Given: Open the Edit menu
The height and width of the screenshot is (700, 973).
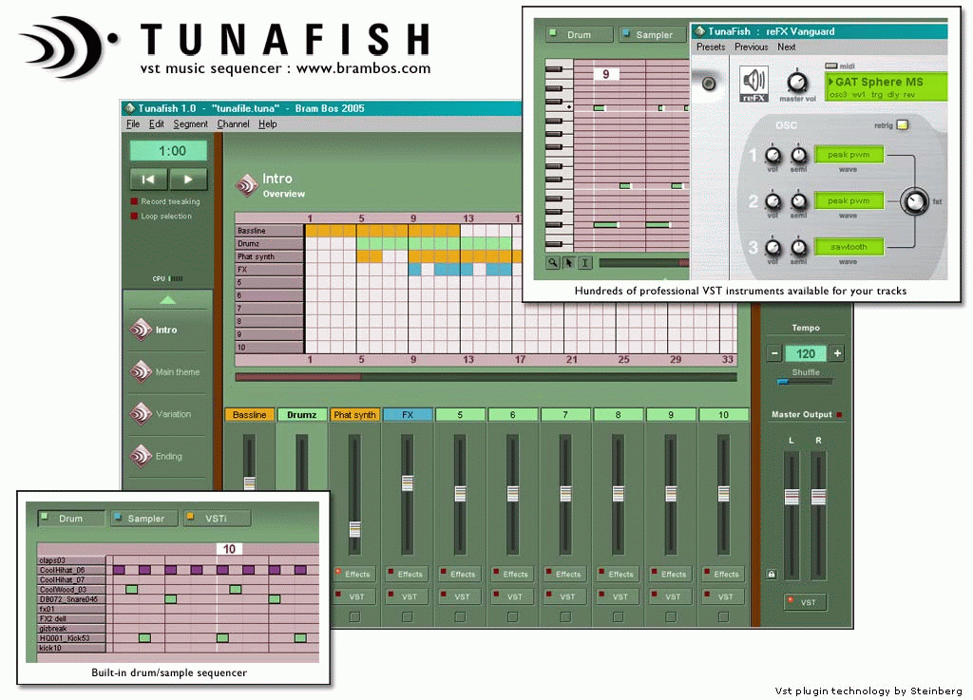Looking at the screenshot, I should (157, 124).
